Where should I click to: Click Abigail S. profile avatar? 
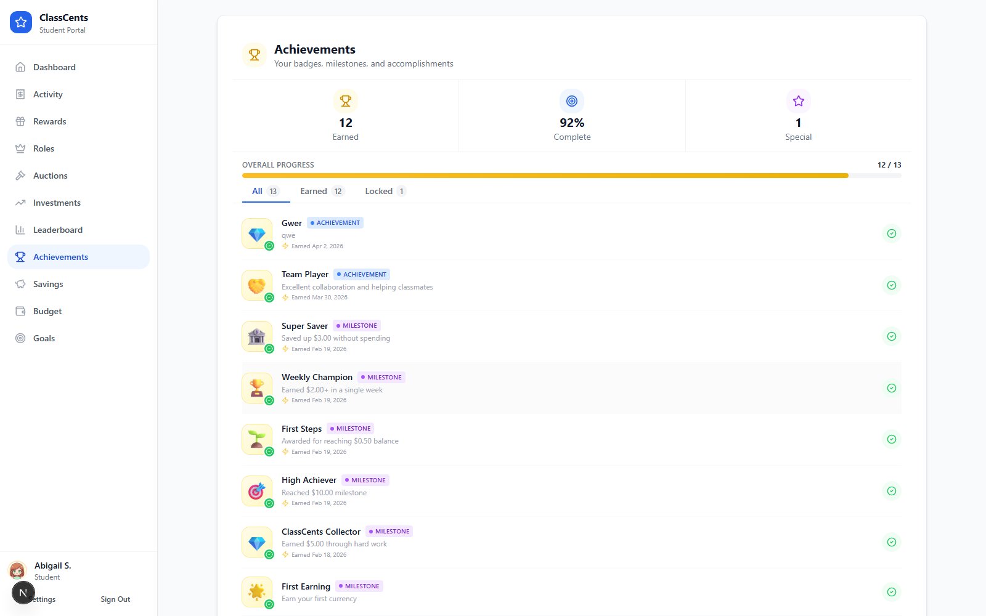click(x=17, y=570)
